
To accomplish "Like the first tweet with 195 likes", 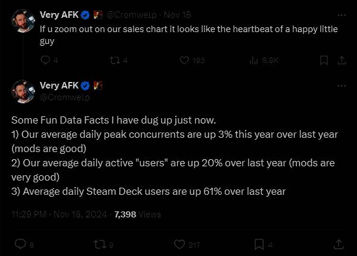I will pos(184,60).
